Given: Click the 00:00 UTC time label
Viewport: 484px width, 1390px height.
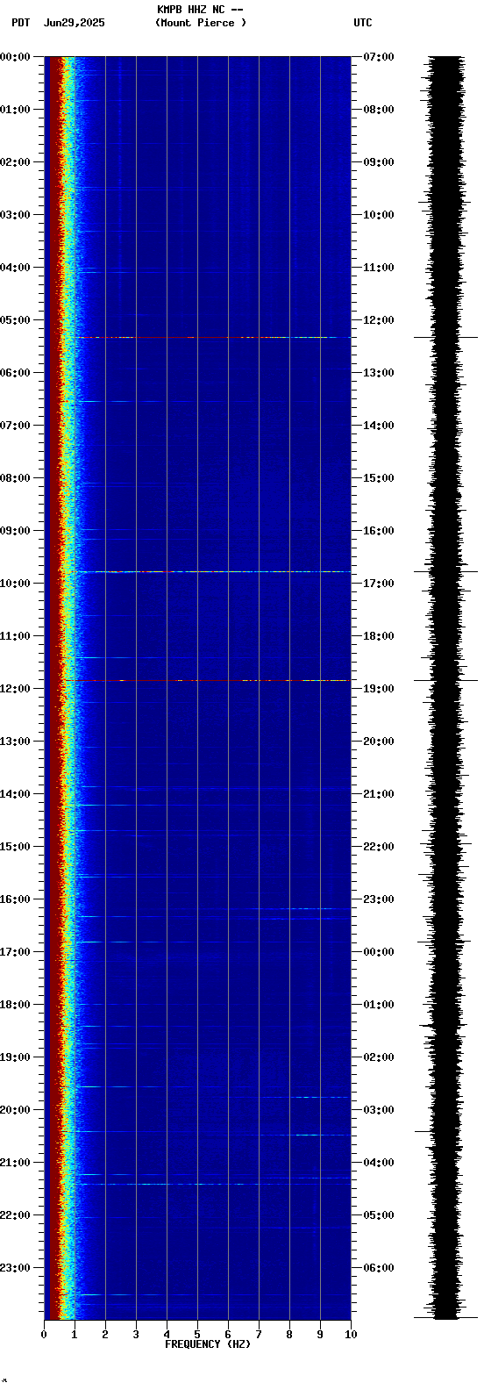Looking at the screenshot, I should (378, 952).
